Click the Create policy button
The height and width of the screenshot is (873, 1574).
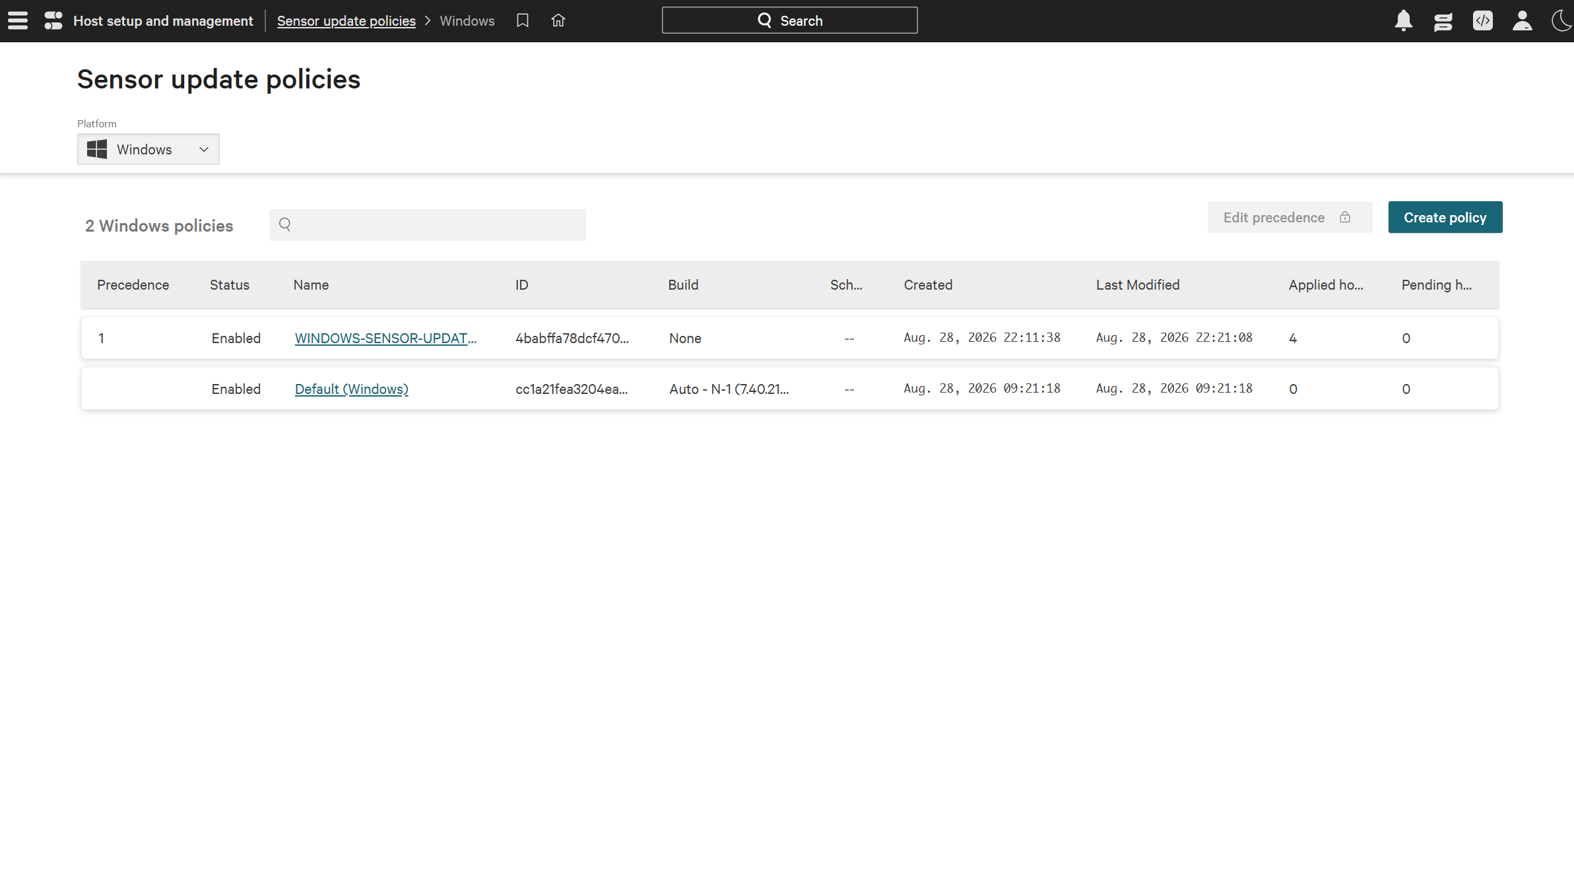click(x=1445, y=217)
